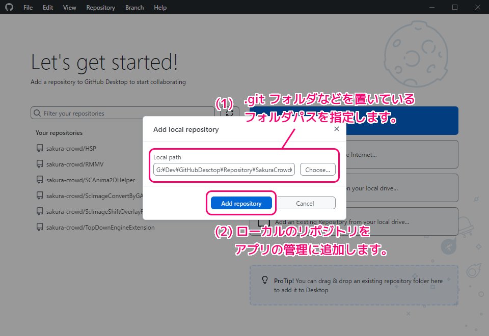
Task: Close the Add local repository dialog
Action: (337, 129)
